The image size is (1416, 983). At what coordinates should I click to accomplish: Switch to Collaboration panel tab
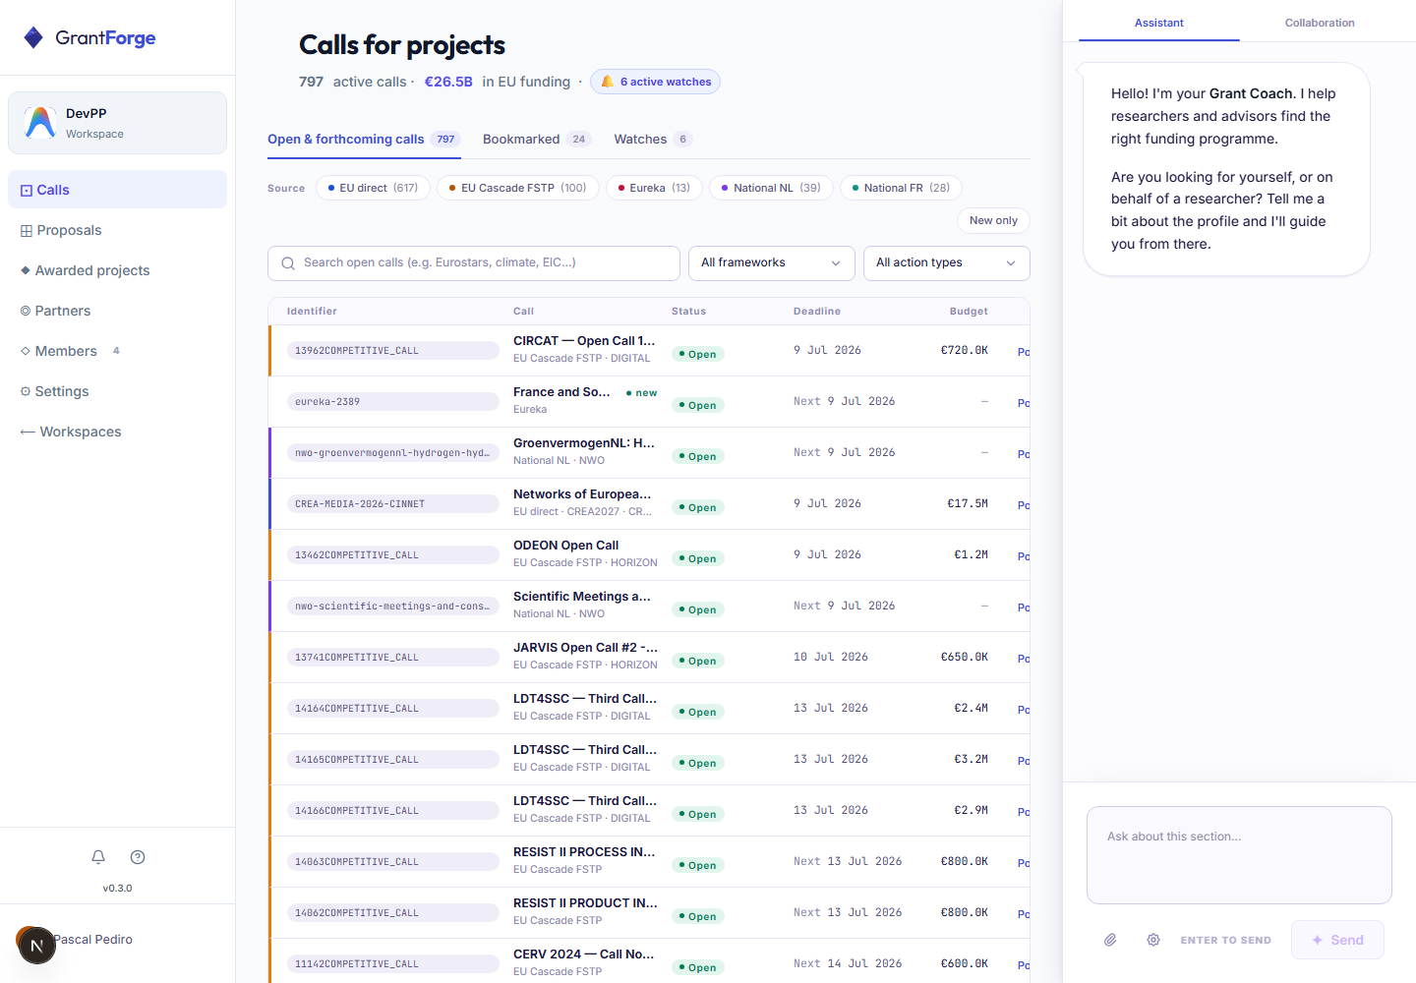click(x=1320, y=23)
